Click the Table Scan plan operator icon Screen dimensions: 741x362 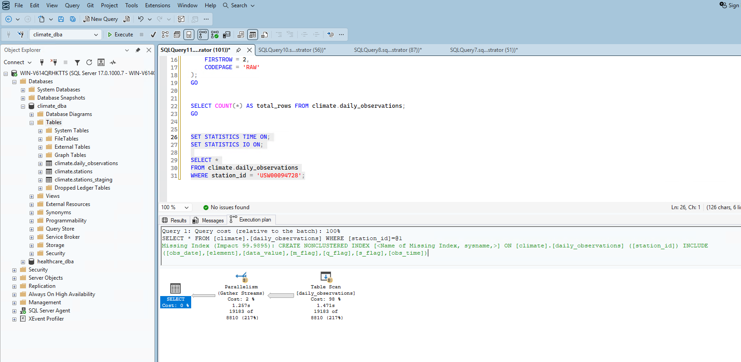pos(326,277)
